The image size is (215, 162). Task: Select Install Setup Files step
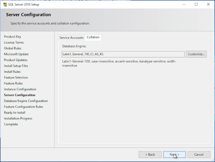point(16,66)
